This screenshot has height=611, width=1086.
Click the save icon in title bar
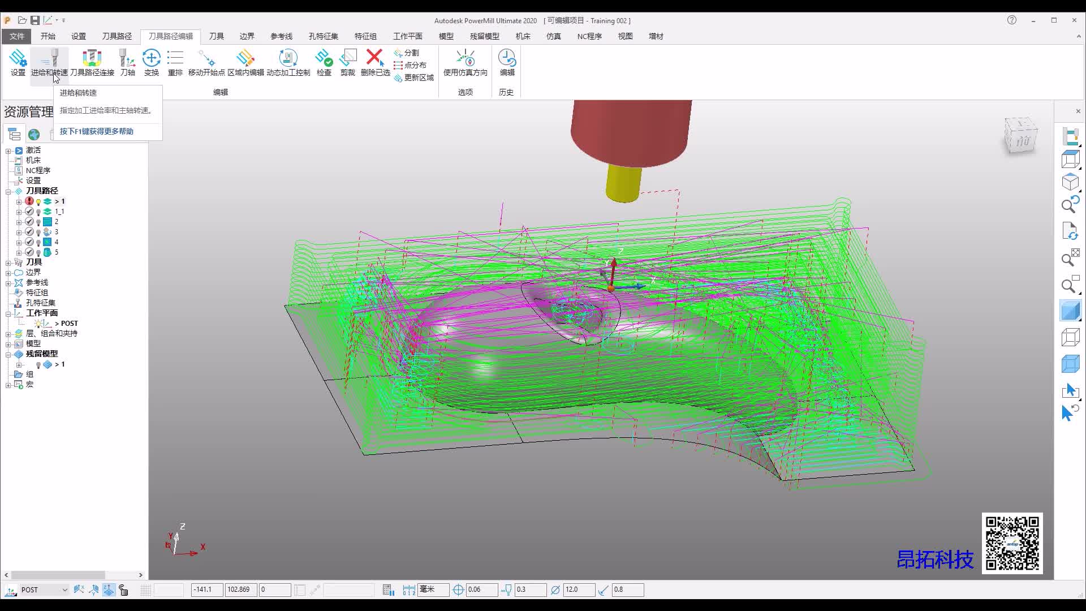tap(35, 20)
